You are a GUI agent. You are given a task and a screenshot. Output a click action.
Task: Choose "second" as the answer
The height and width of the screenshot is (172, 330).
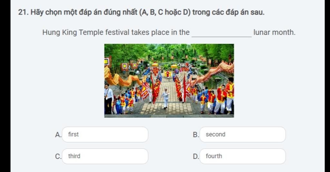242,134
